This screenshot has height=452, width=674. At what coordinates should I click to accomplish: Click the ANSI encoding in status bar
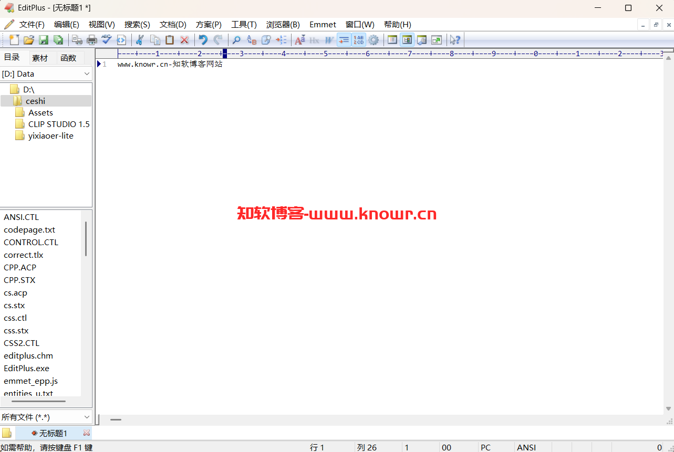coord(526,447)
